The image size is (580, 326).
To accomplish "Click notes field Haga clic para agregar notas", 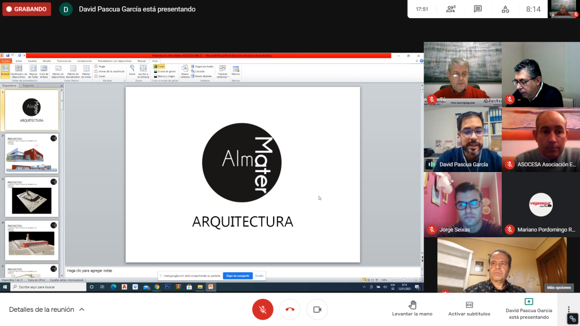I will tap(242, 271).
